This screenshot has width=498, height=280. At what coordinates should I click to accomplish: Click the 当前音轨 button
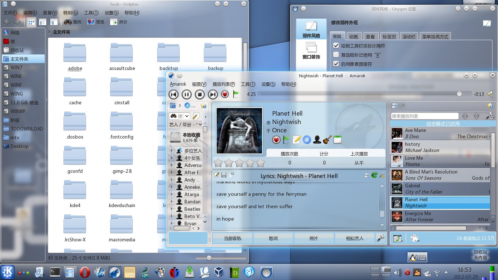coord(232,238)
